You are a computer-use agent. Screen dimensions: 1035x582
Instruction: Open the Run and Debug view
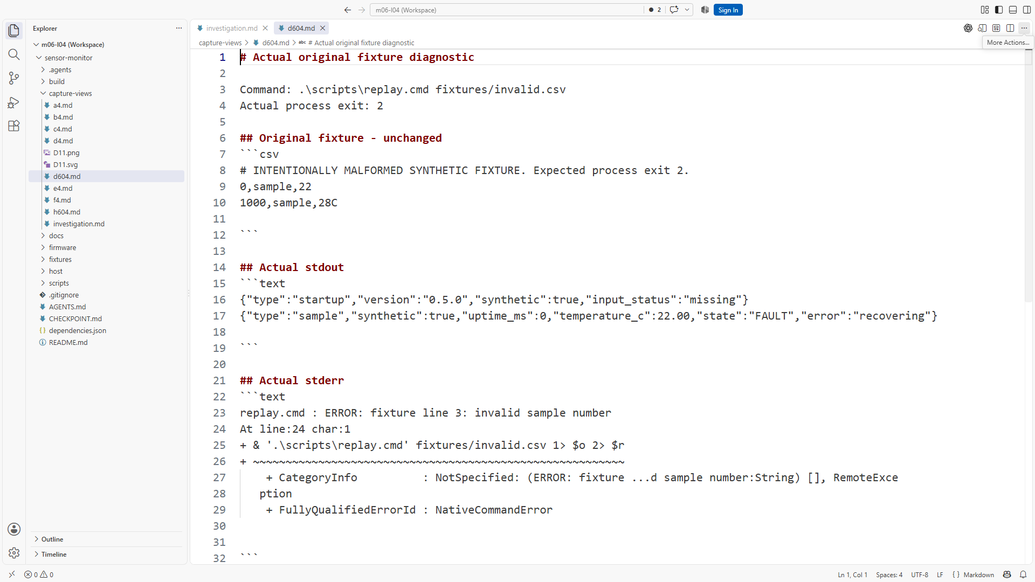coord(14,102)
